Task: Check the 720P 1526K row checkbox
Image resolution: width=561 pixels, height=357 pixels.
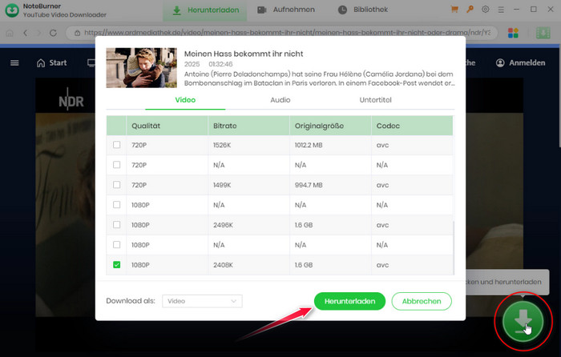Action: click(117, 145)
